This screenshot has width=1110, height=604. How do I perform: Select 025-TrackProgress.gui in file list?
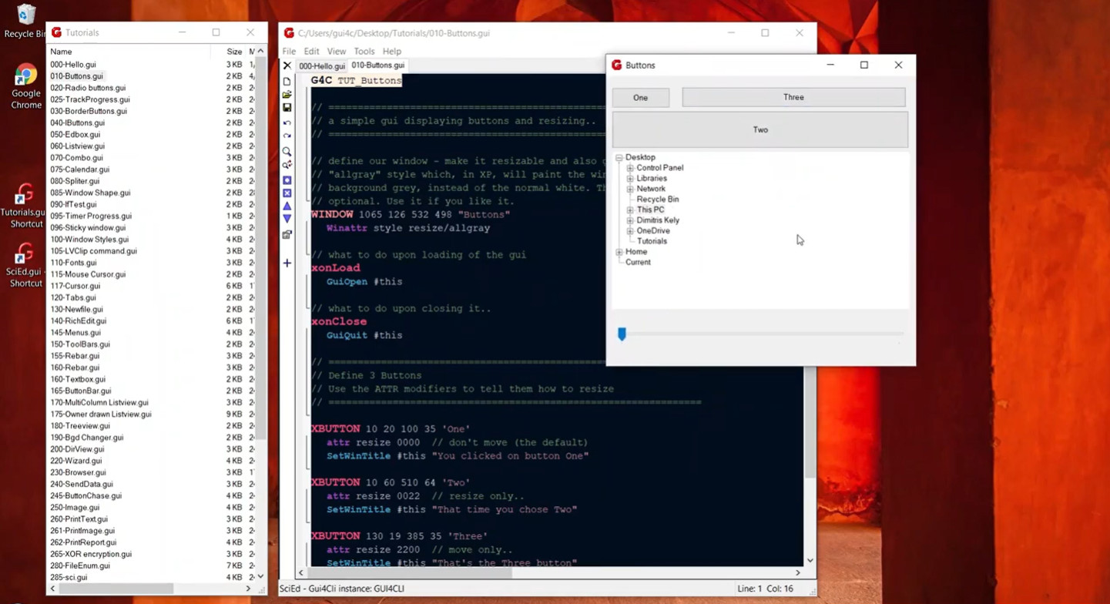tap(90, 99)
